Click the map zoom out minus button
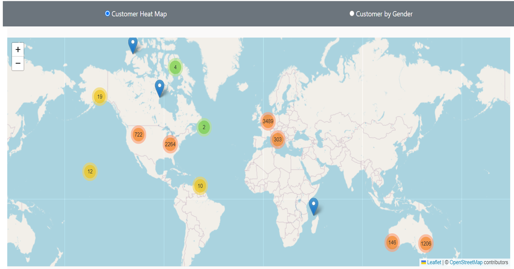 (18, 63)
